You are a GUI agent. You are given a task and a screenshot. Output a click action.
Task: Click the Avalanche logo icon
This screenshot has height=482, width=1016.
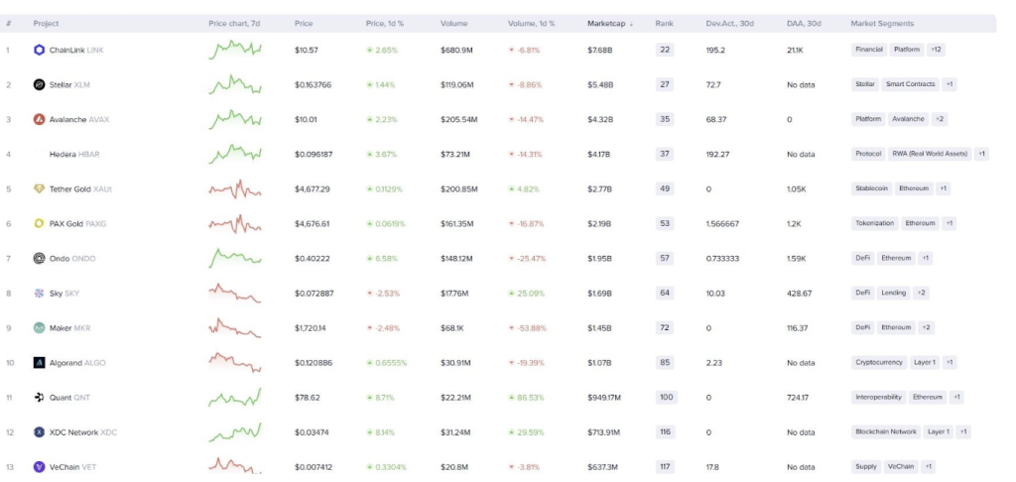(x=39, y=119)
